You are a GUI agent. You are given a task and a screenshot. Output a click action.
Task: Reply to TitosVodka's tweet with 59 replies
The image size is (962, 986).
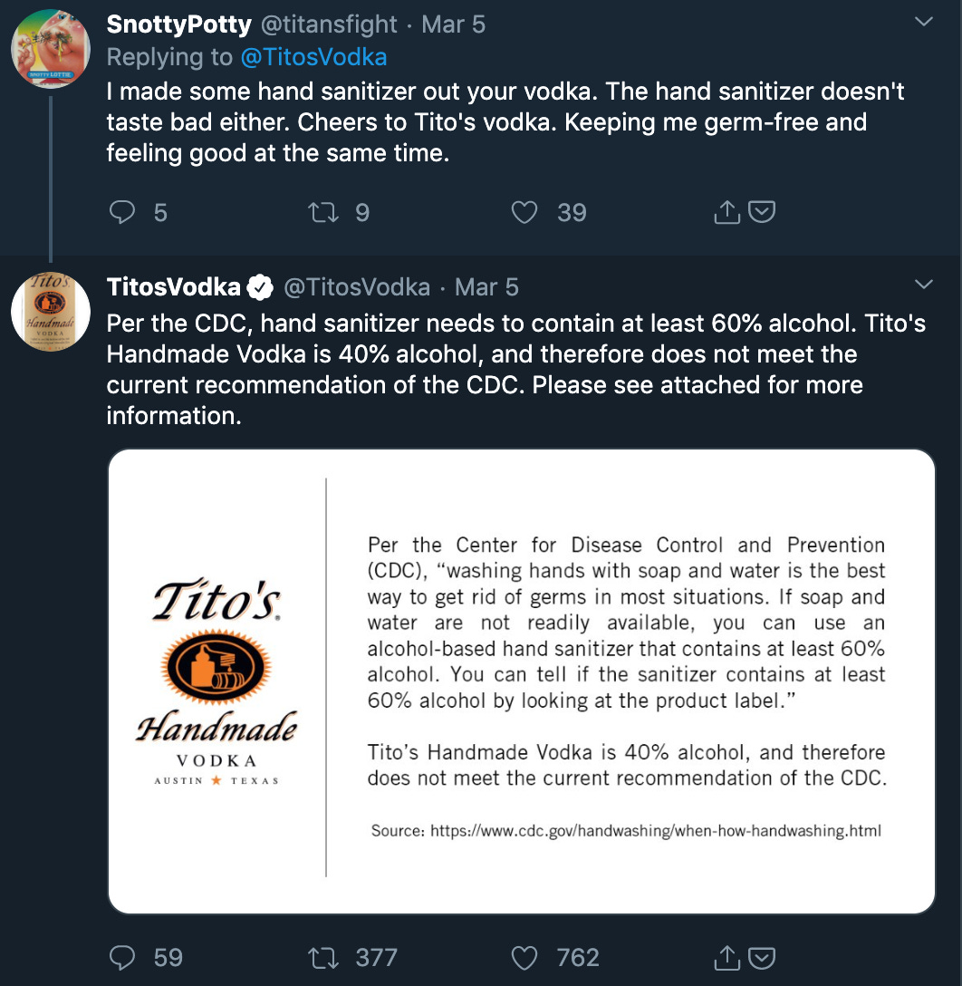(x=122, y=958)
